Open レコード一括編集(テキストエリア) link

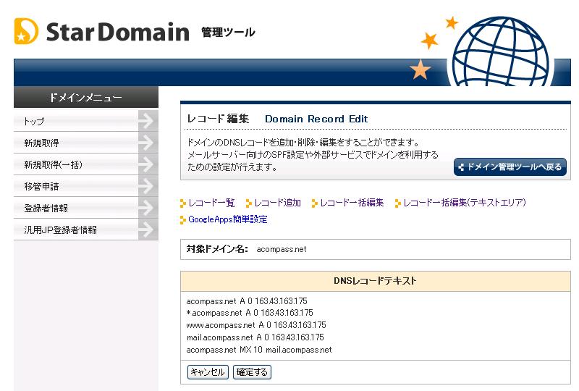tap(465, 203)
